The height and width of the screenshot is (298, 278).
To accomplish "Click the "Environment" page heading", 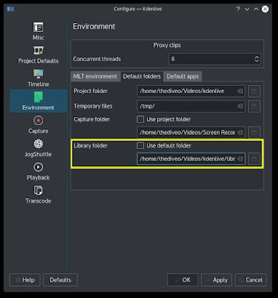I will 94,26.
